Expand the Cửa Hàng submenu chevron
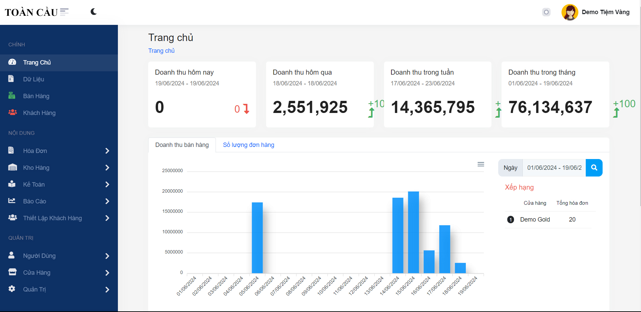The height and width of the screenshot is (312, 641). (107, 273)
